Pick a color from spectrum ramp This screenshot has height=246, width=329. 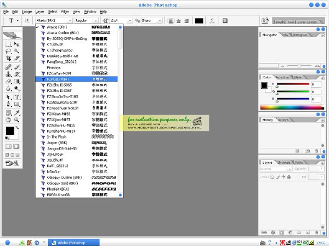coord(291,107)
